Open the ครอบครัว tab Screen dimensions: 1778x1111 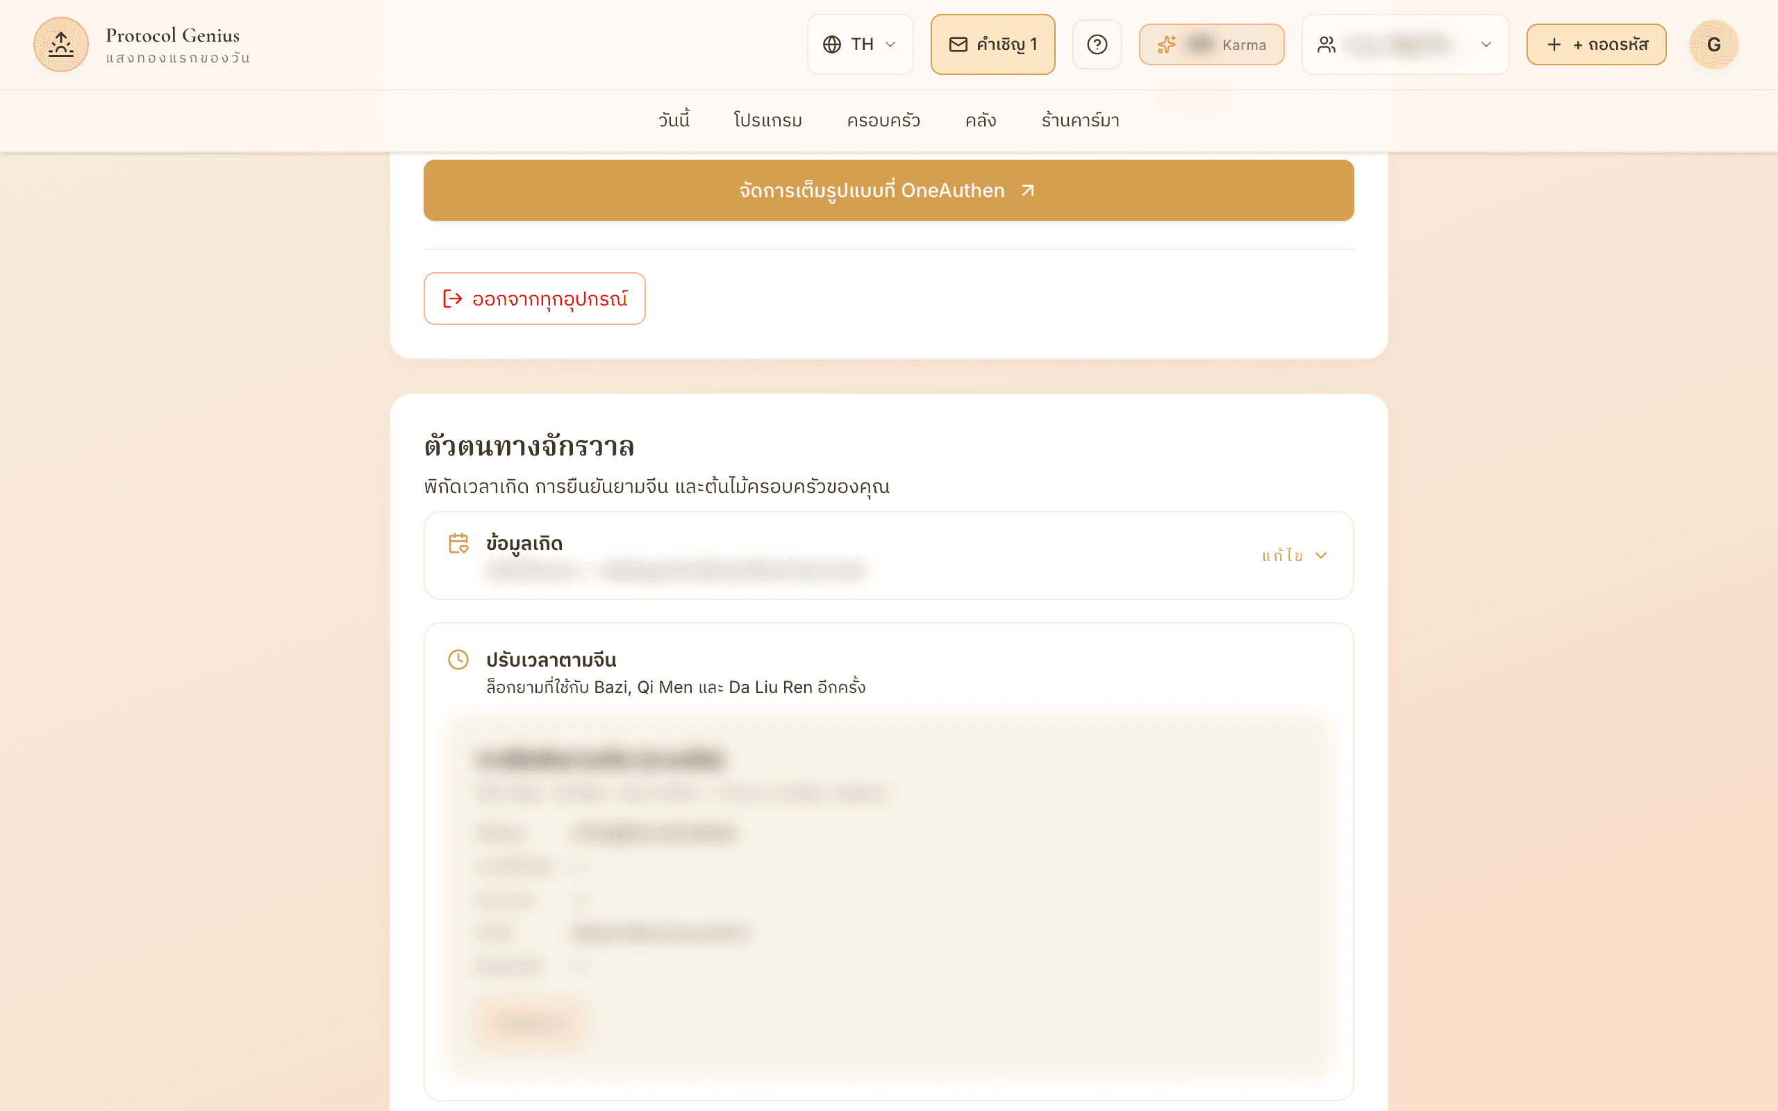[x=883, y=121]
